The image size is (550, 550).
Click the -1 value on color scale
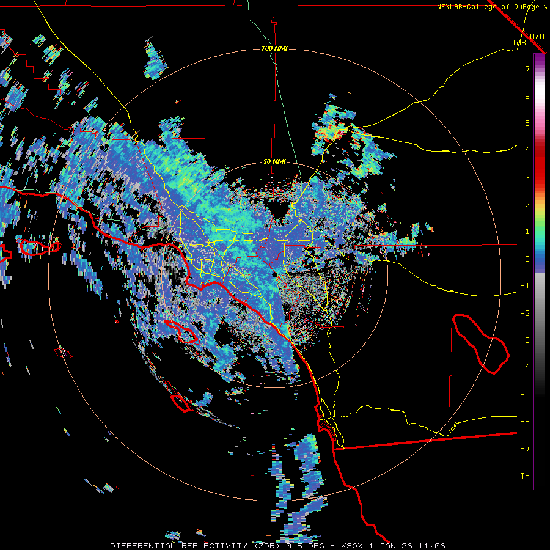525,286
